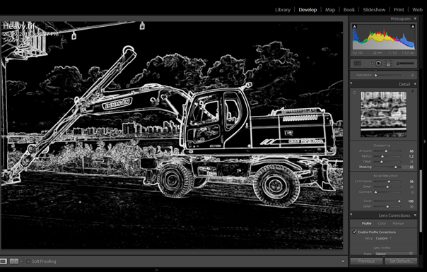Collapse the Detail panel
Viewport: 427px width, 272px height.
pyautogui.click(x=415, y=84)
